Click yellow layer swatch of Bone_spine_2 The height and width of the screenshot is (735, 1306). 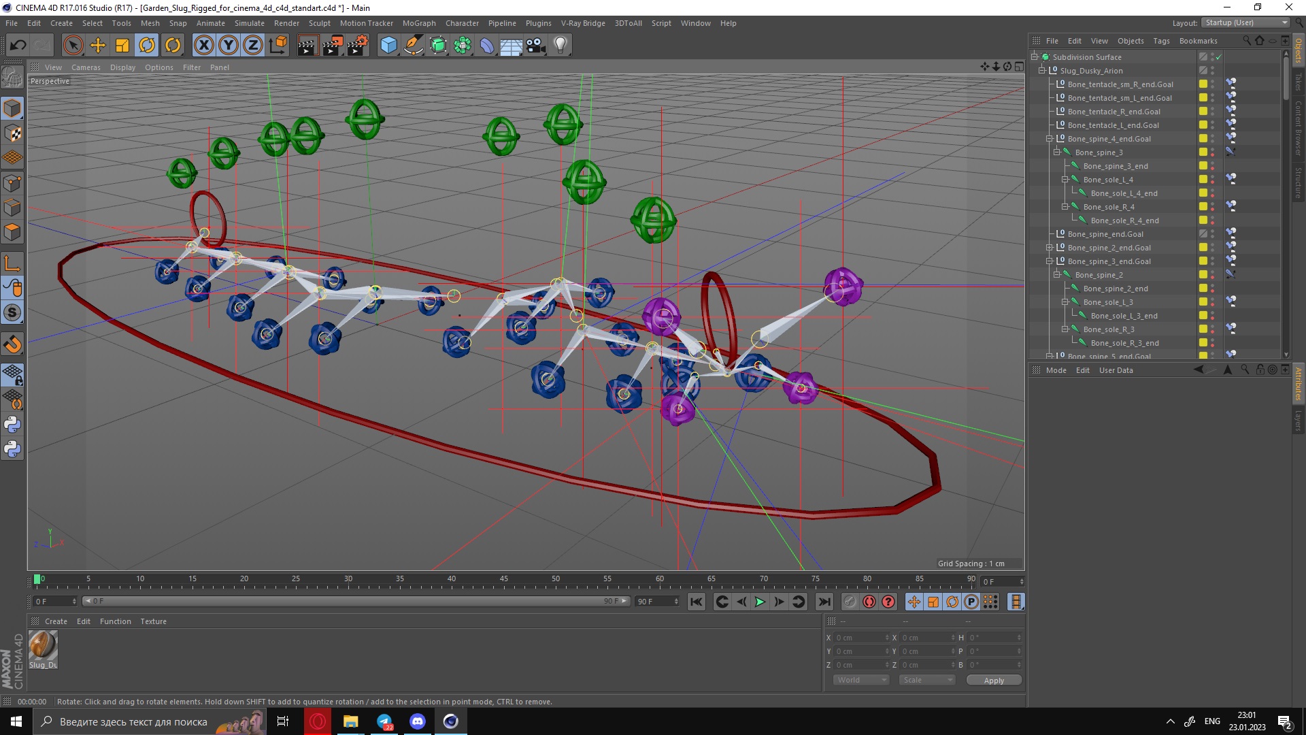pos(1203,275)
